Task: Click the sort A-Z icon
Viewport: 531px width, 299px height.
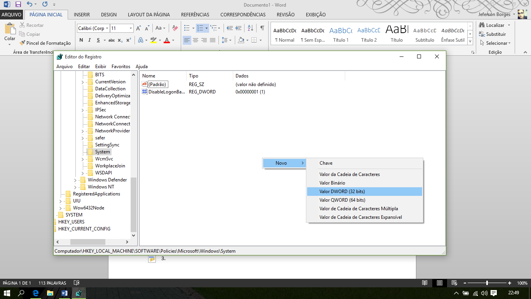Action: click(250, 28)
